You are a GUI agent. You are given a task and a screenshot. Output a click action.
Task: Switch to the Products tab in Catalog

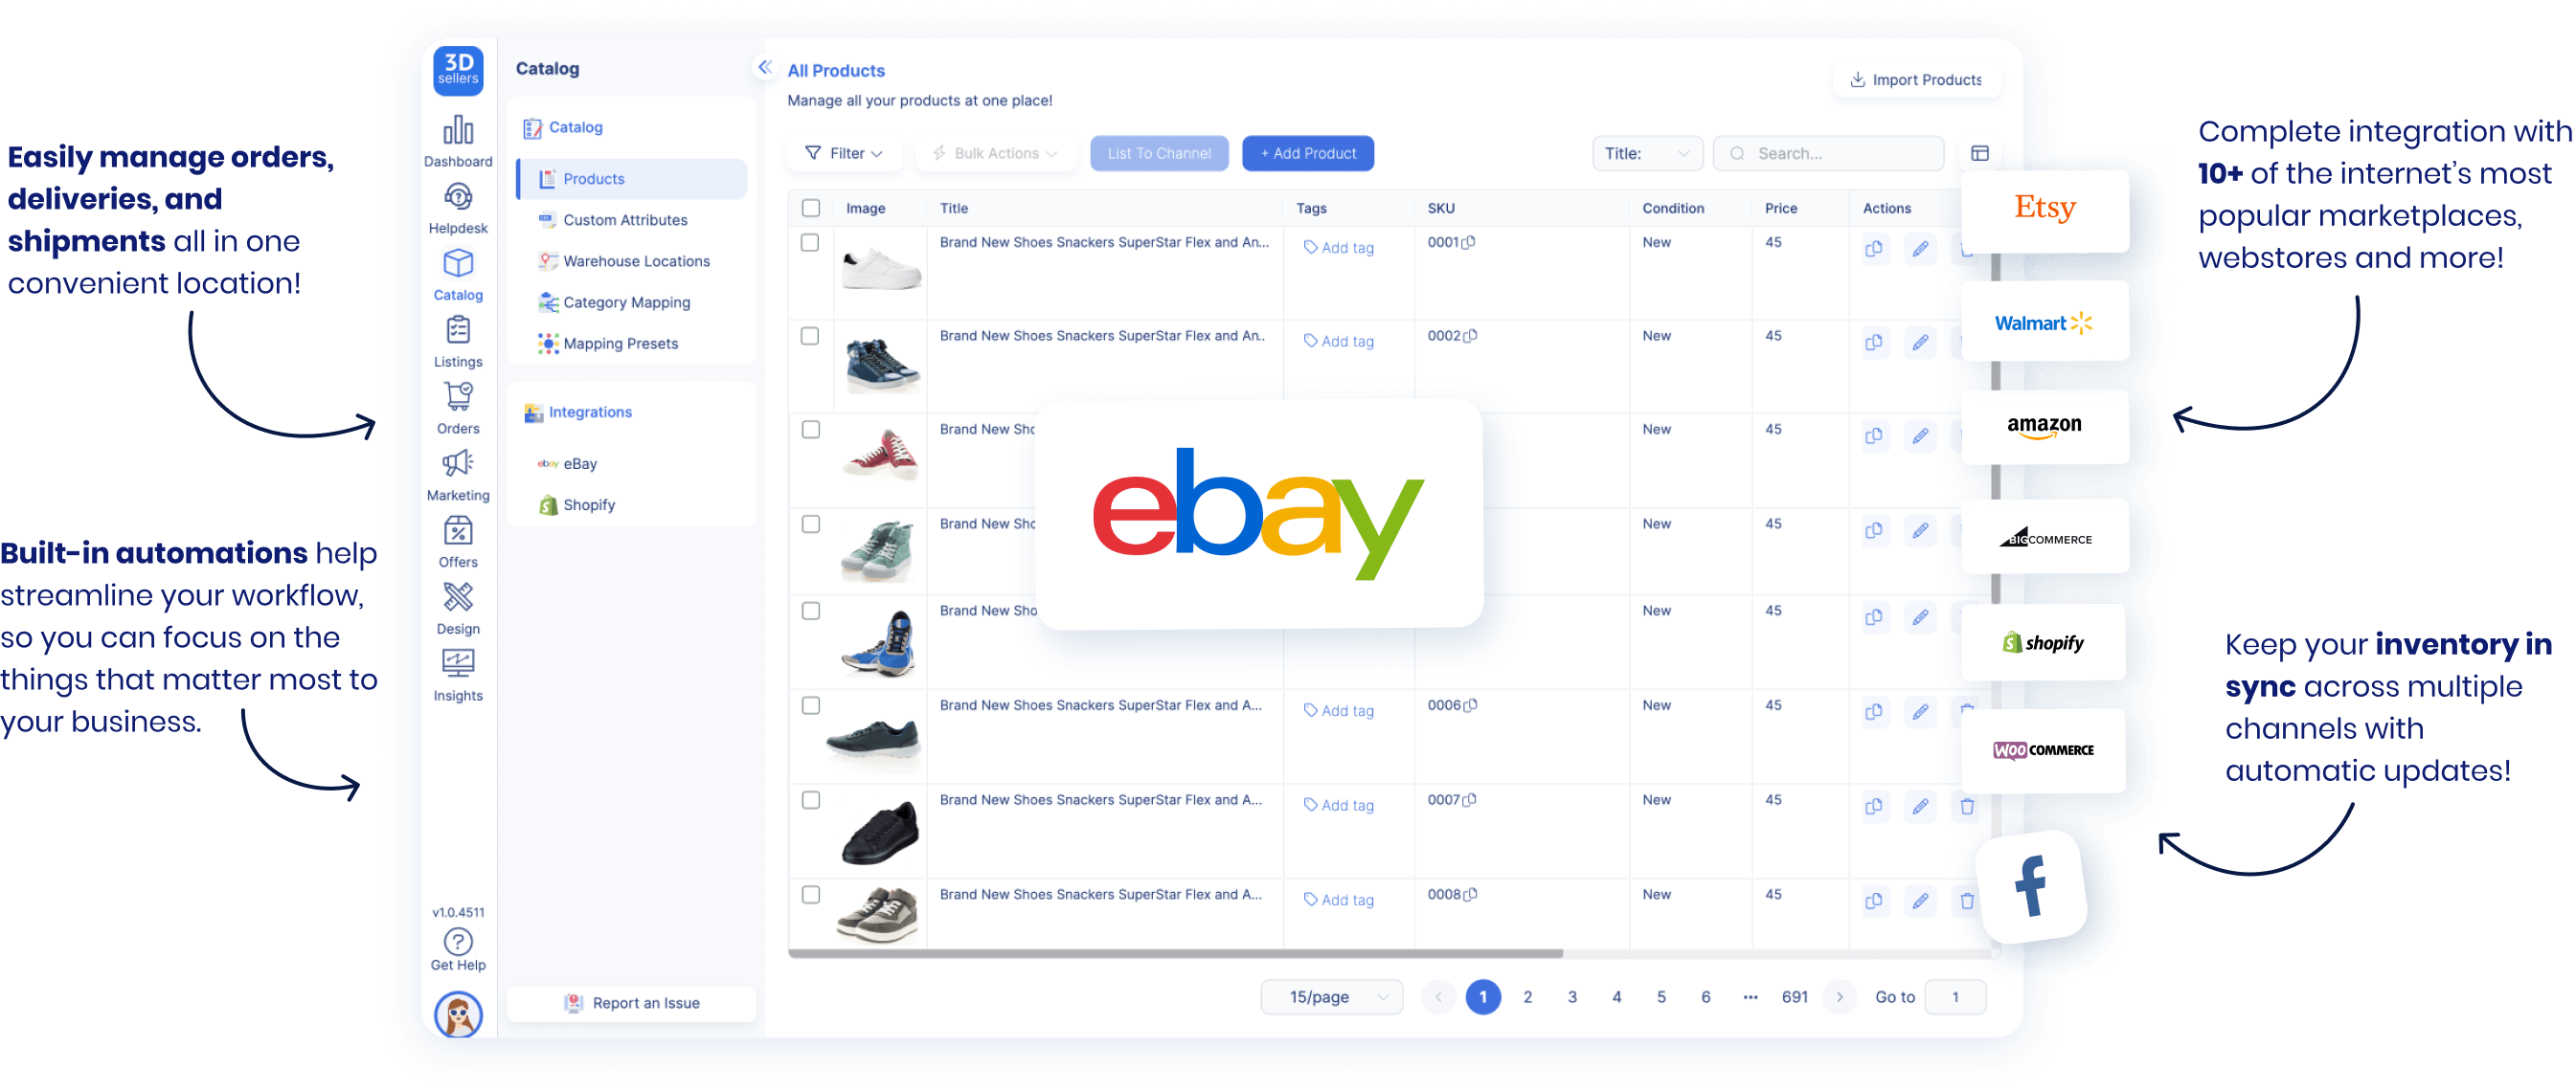point(592,178)
